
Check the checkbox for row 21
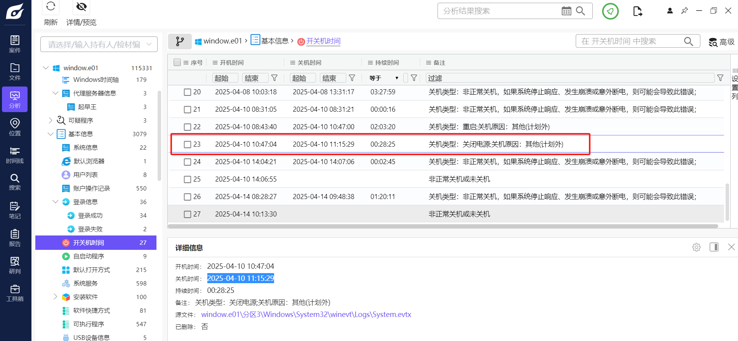[x=188, y=109]
